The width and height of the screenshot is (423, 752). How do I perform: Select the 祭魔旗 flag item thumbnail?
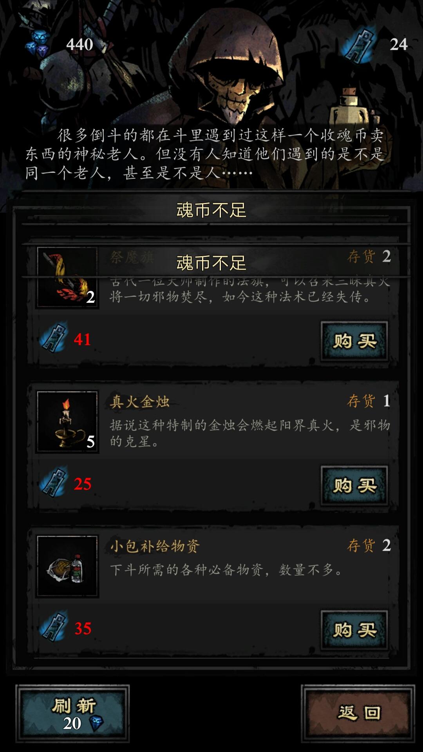[x=67, y=278]
